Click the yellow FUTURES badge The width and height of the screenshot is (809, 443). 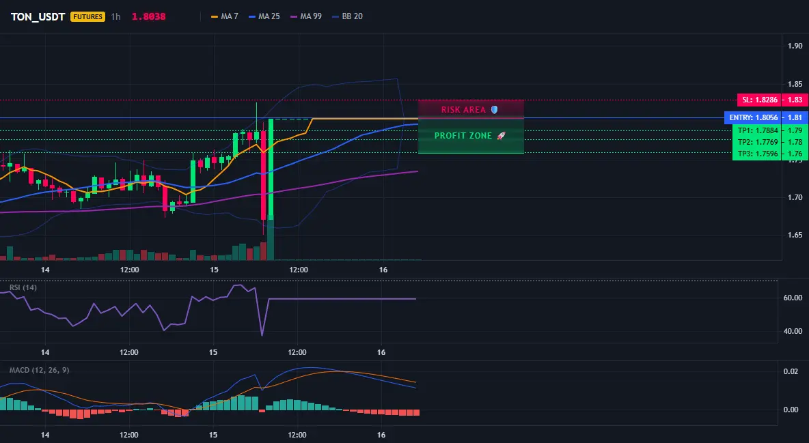pyautogui.click(x=87, y=16)
